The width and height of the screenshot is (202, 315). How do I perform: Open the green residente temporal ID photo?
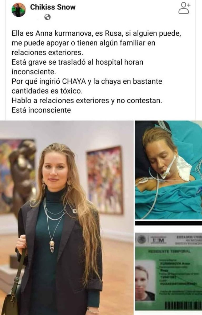click(x=169, y=272)
